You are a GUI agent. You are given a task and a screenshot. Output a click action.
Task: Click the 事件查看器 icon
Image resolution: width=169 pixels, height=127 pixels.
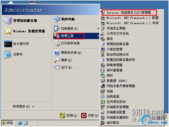coord(103,70)
